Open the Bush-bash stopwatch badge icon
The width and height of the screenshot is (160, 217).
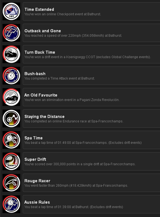[x=11, y=76]
